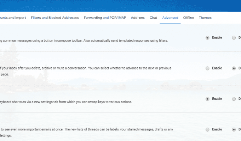Go to the Add-ons settings tab

(x=138, y=18)
